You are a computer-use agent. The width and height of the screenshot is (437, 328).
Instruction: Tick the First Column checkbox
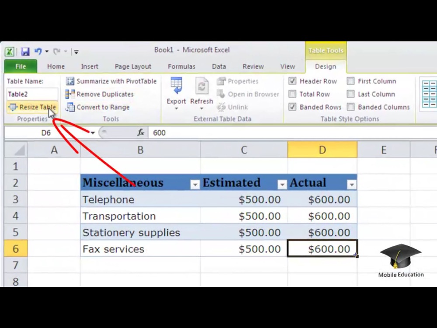point(350,81)
